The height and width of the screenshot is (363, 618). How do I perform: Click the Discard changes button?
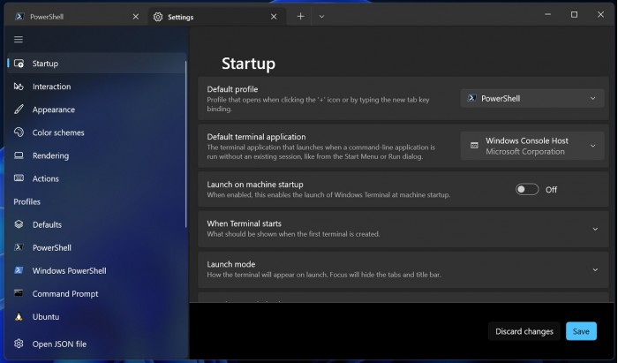click(x=524, y=331)
